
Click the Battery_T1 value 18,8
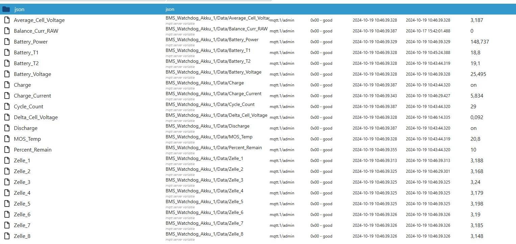coord(475,53)
